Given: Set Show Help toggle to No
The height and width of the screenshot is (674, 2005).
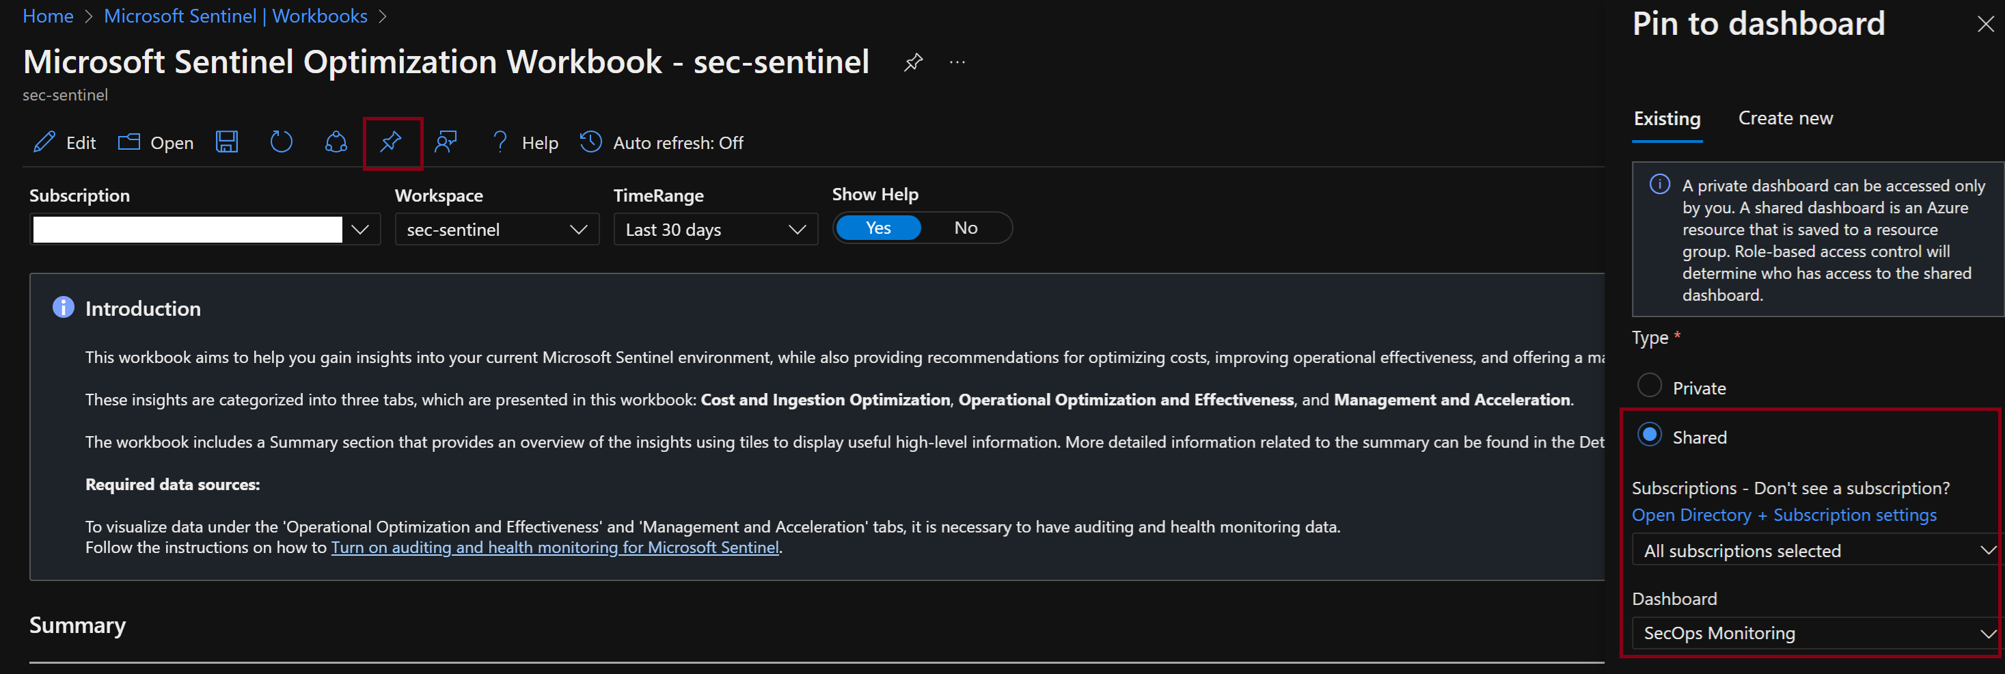Looking at the screenshot, I should tap(965, 228).
